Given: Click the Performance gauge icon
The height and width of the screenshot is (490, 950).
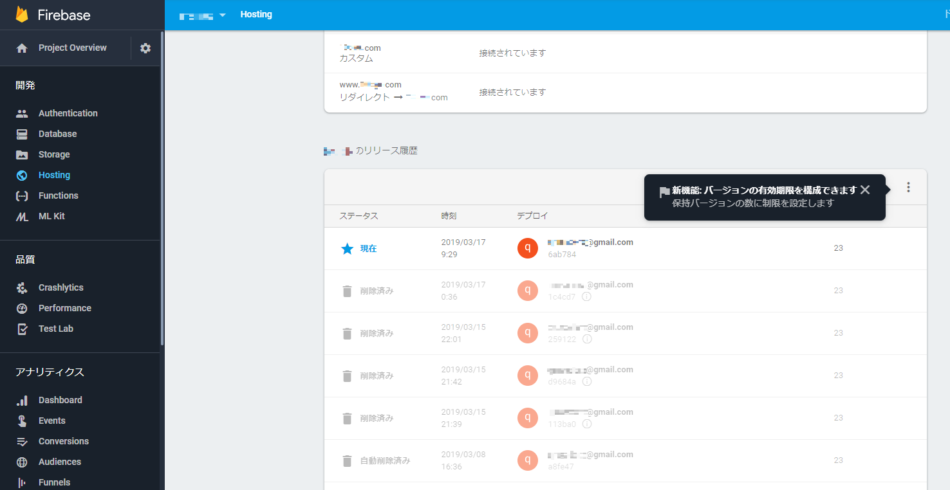Looking at the screenshot, I should coord(22,308).
